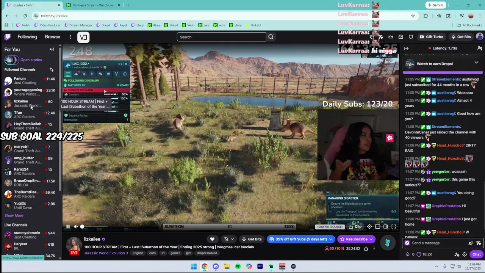This screenshot has height=273, width=485.
Task: Click Open stories in sidebar
Action: point(31,60)
